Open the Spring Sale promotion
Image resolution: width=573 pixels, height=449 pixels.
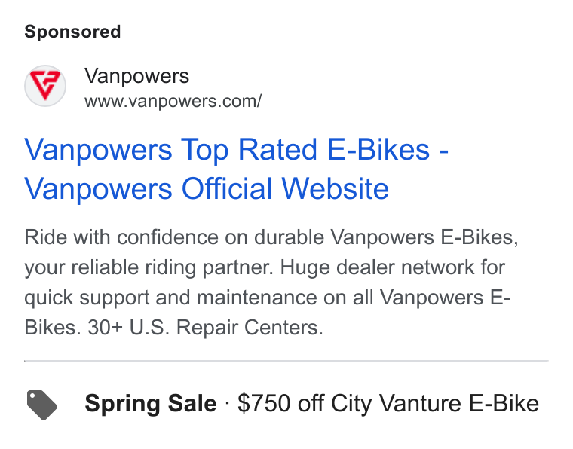pos(151,403)
